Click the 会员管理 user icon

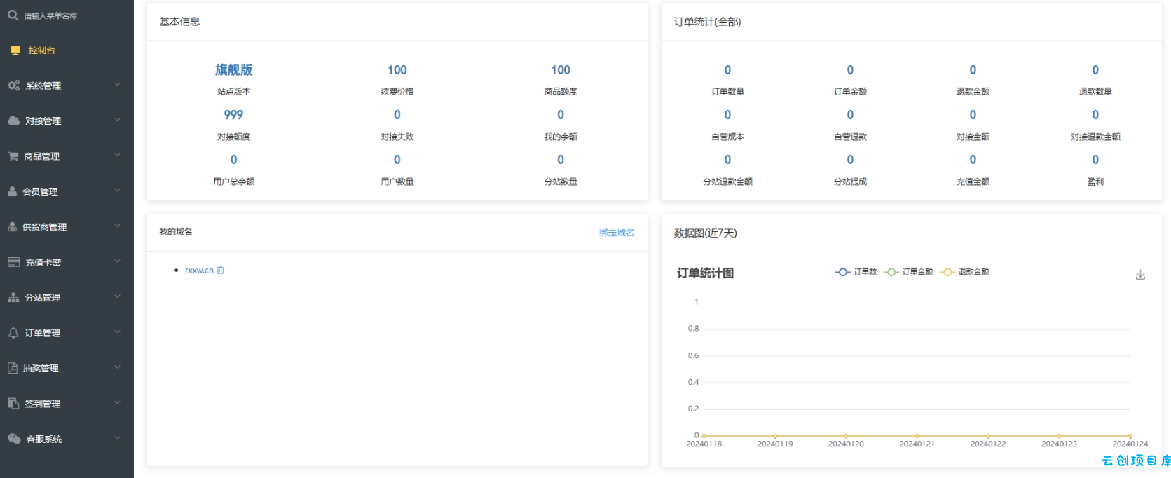12,191
